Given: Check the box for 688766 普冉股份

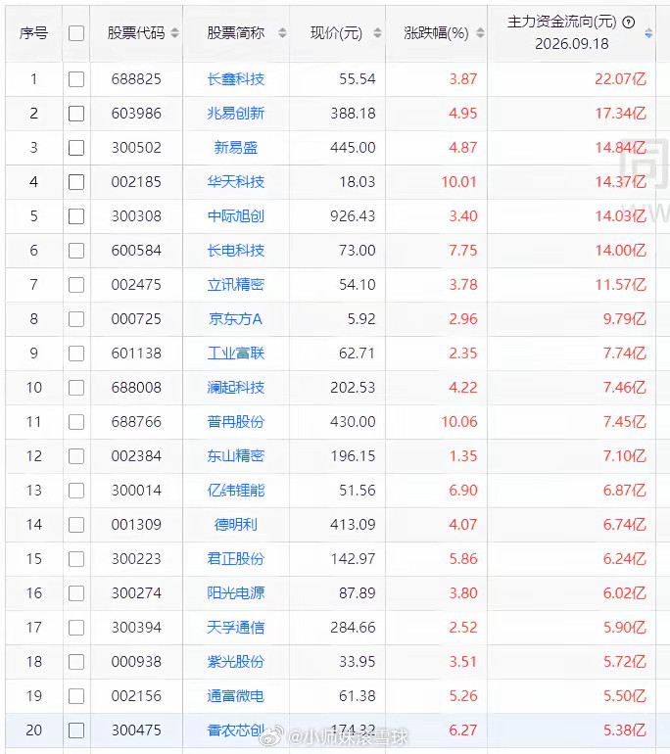Looking at the screenshot, I should [x=76, y=422].
